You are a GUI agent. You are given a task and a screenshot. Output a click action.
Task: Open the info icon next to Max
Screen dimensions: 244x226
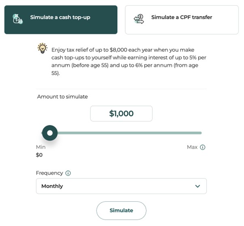pos(203,147)
